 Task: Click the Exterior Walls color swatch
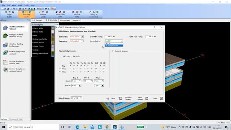[x=53, y=28]
